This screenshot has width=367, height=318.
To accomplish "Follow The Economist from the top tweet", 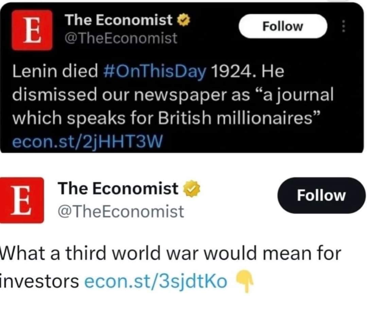I will (282, 26).
